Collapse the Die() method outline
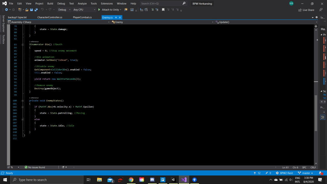Screen dimensions: 327x184 23,44
